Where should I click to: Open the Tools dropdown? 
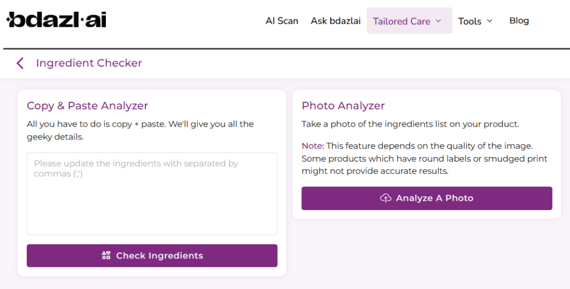click(x=470, y=21)
